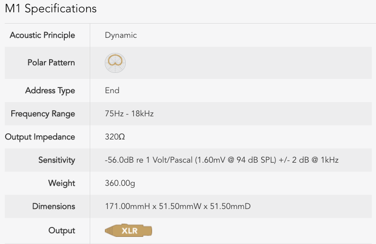Select the Dimensions row label
This screenshot has height=244, width=376.
[54, 206]
